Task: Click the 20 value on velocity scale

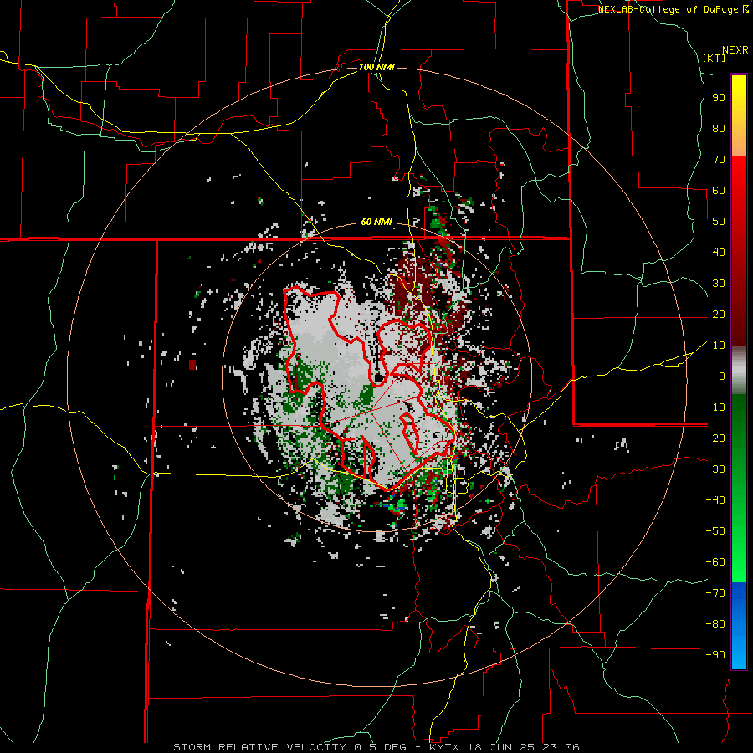Action: coord(719,315)
